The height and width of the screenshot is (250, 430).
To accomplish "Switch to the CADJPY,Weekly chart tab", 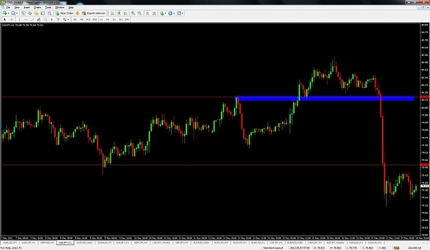I will [162, 243].
